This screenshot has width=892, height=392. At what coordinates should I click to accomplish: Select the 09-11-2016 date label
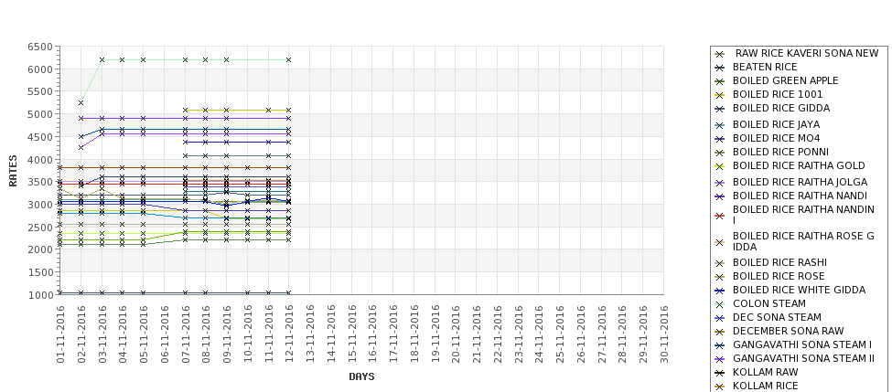227,334
